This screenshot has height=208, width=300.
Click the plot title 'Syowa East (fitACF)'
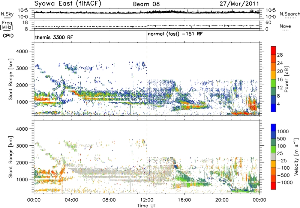click(67, 4)
